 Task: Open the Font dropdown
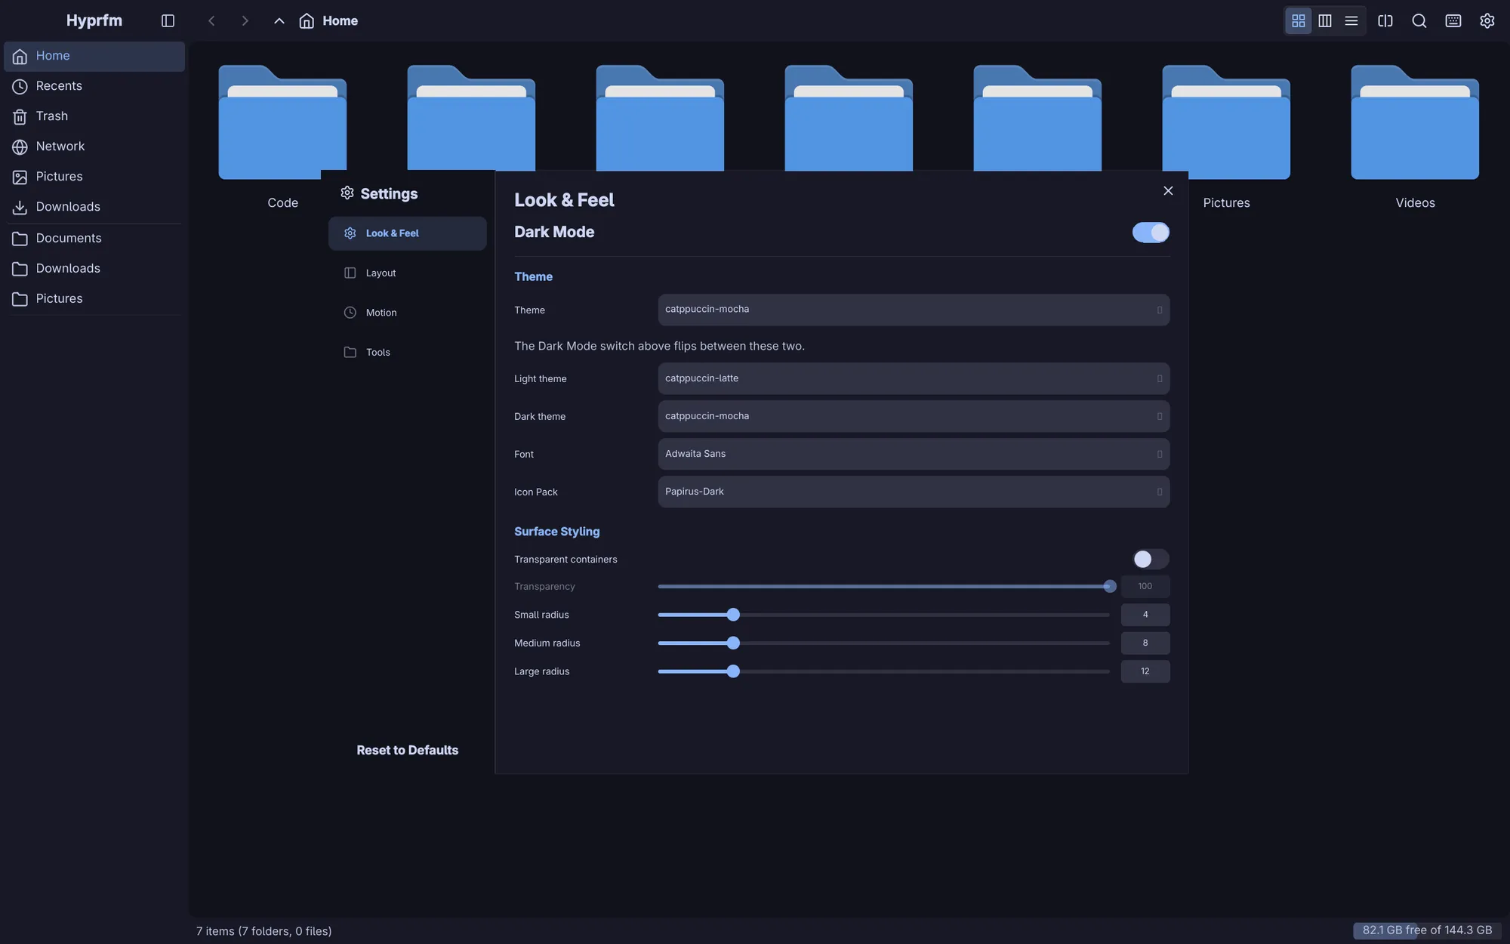(914, 455)
